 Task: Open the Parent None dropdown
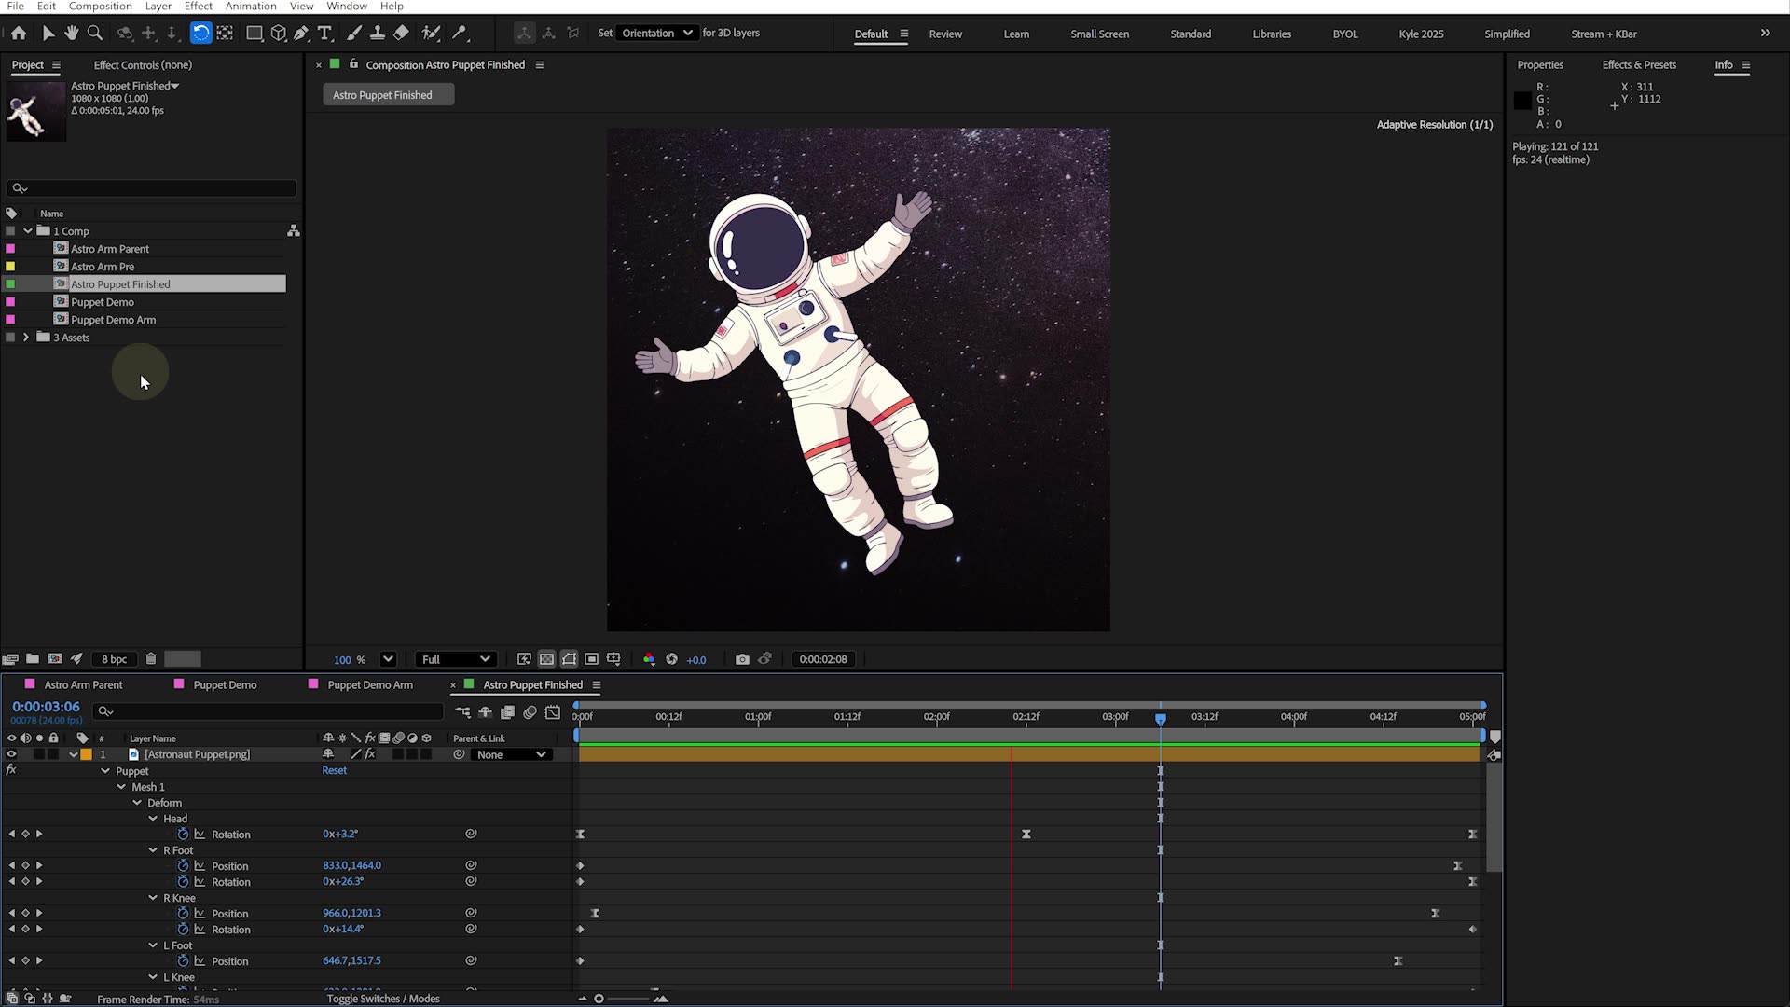pos(511,755)
